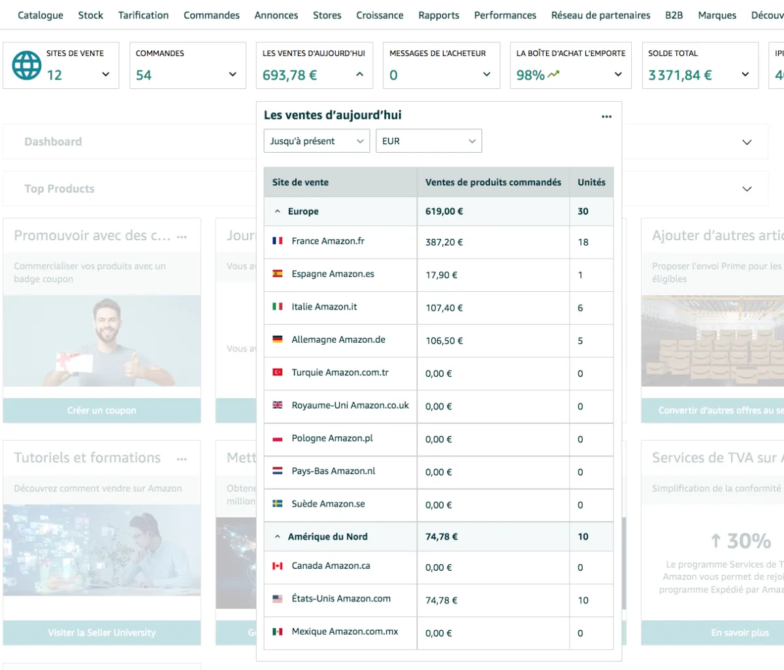Click the green trend arrow beside 98%
Screen dimensions: 784x670
pos(554,74)
